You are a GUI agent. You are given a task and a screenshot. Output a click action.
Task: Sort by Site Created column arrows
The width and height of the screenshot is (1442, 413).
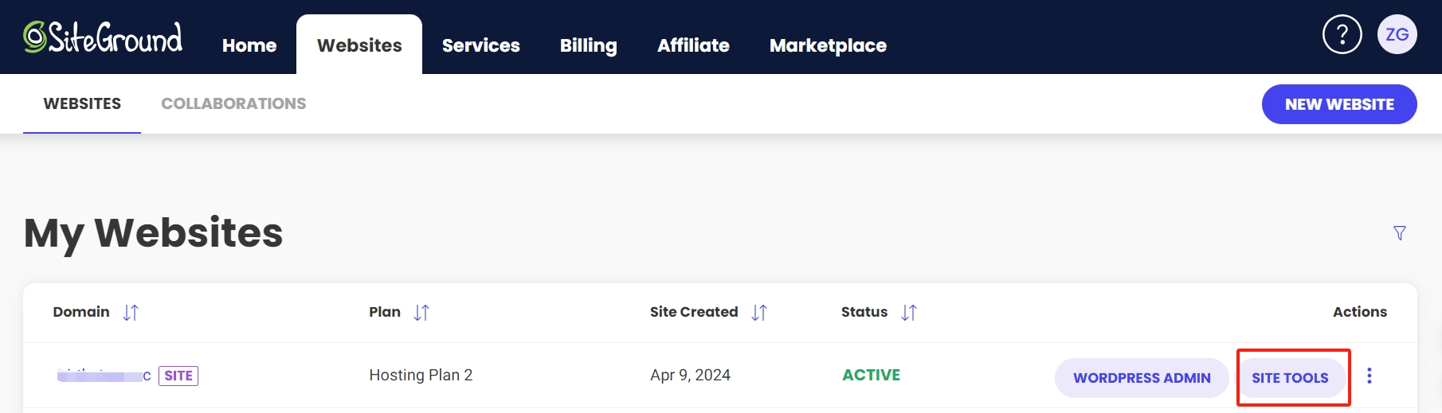click(x=759, y=313)
